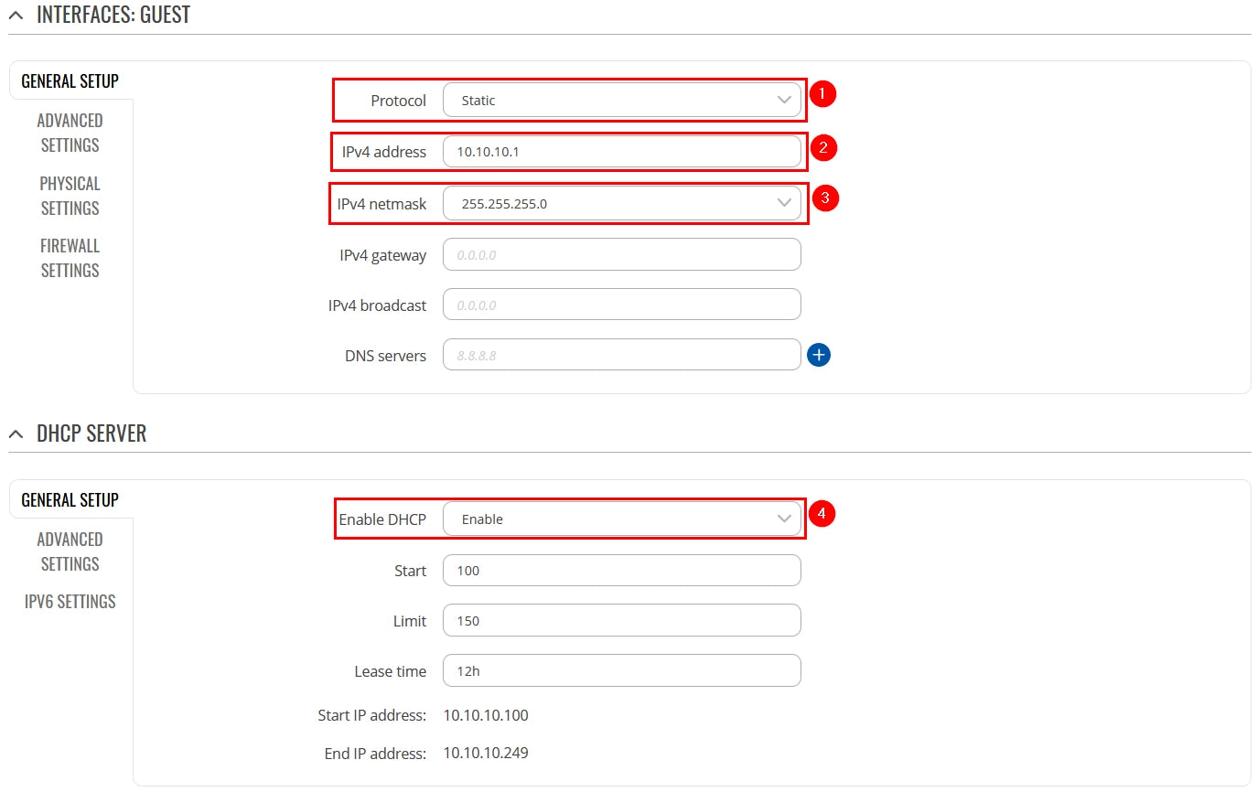1257x792 pixels.
Task: Focus the IPv4 broadcast input field
Action: click(622, 305)
